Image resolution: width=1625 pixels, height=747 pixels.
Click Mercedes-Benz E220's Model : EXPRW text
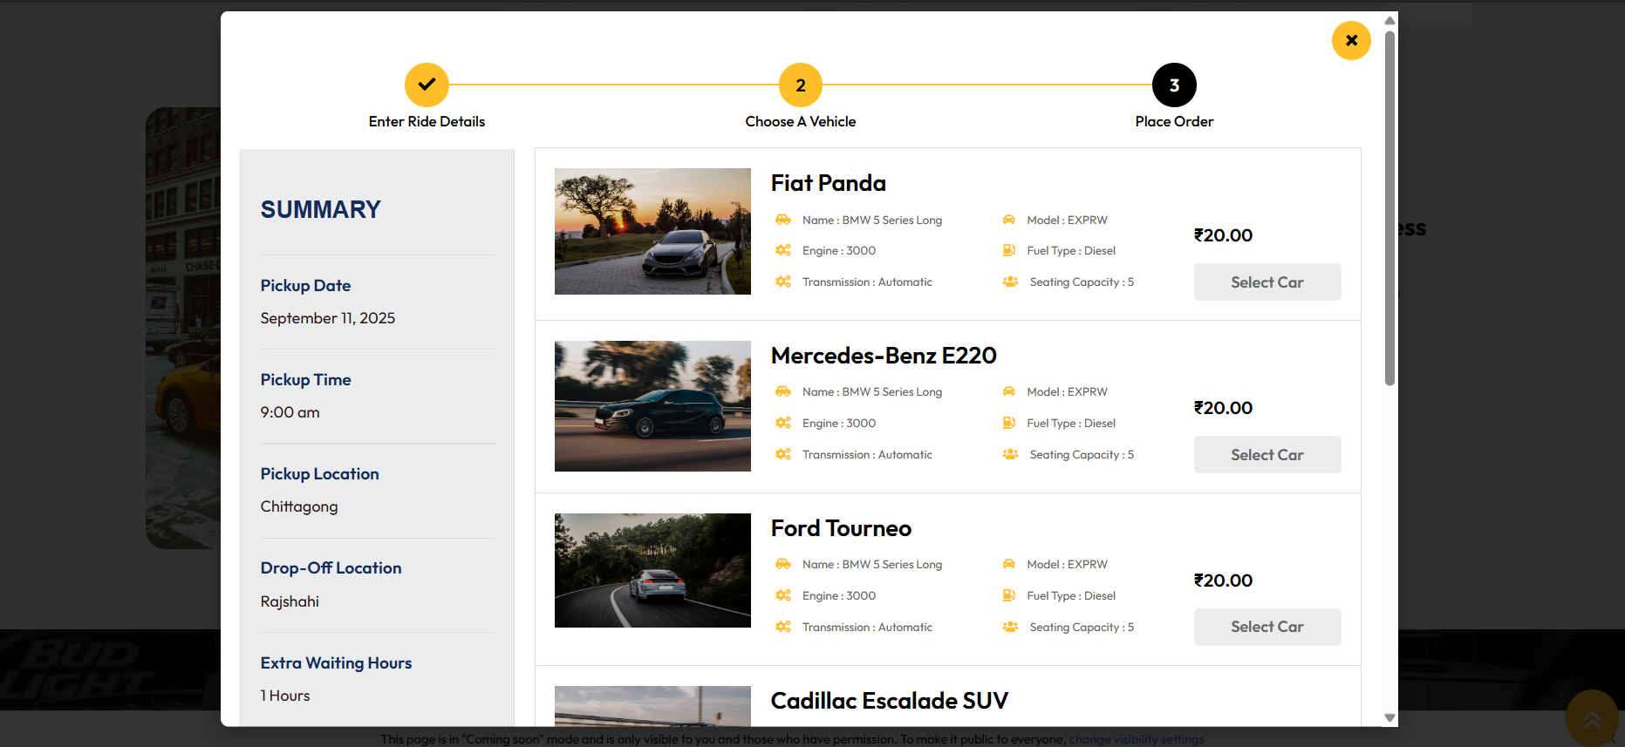click(1067, 391)
